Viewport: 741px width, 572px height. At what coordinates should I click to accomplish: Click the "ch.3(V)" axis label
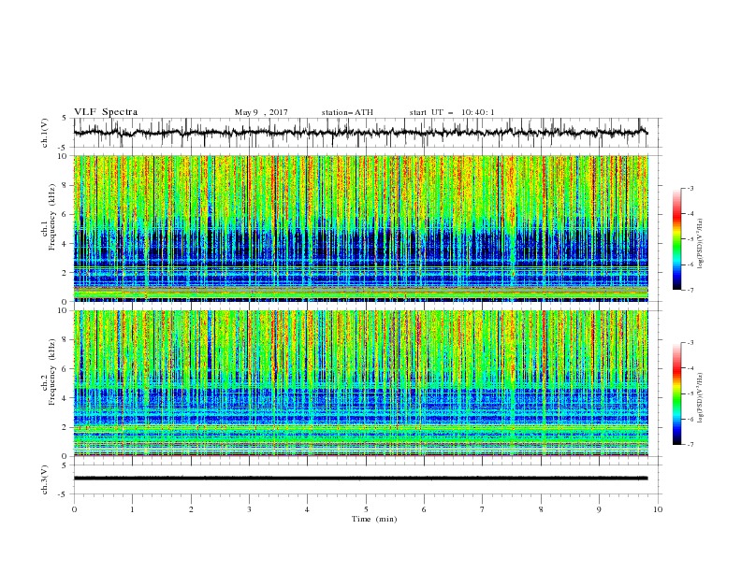tap(45, 479)
